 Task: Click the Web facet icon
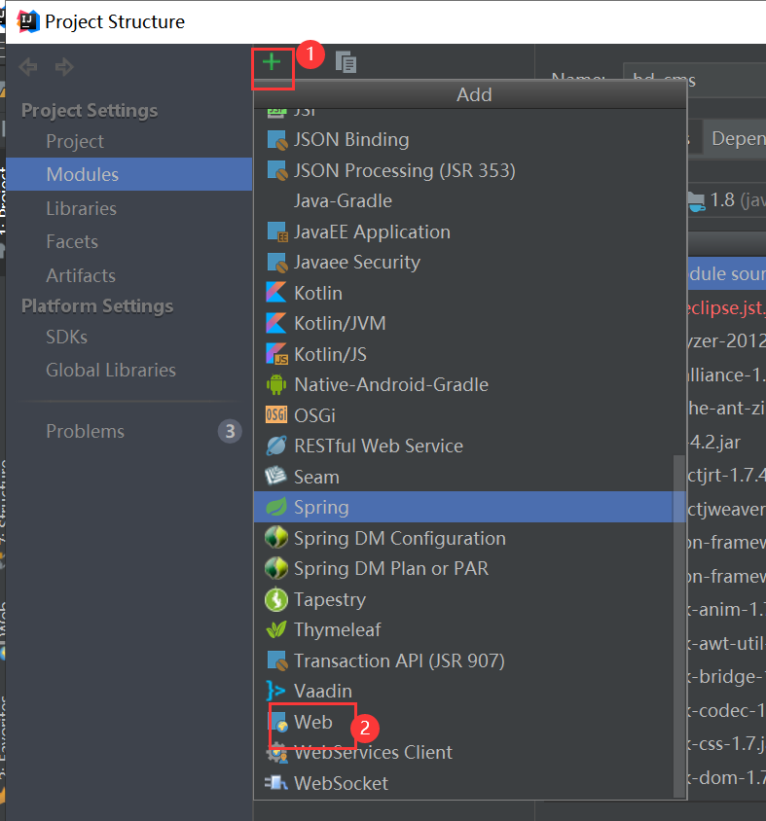[278, 722]
